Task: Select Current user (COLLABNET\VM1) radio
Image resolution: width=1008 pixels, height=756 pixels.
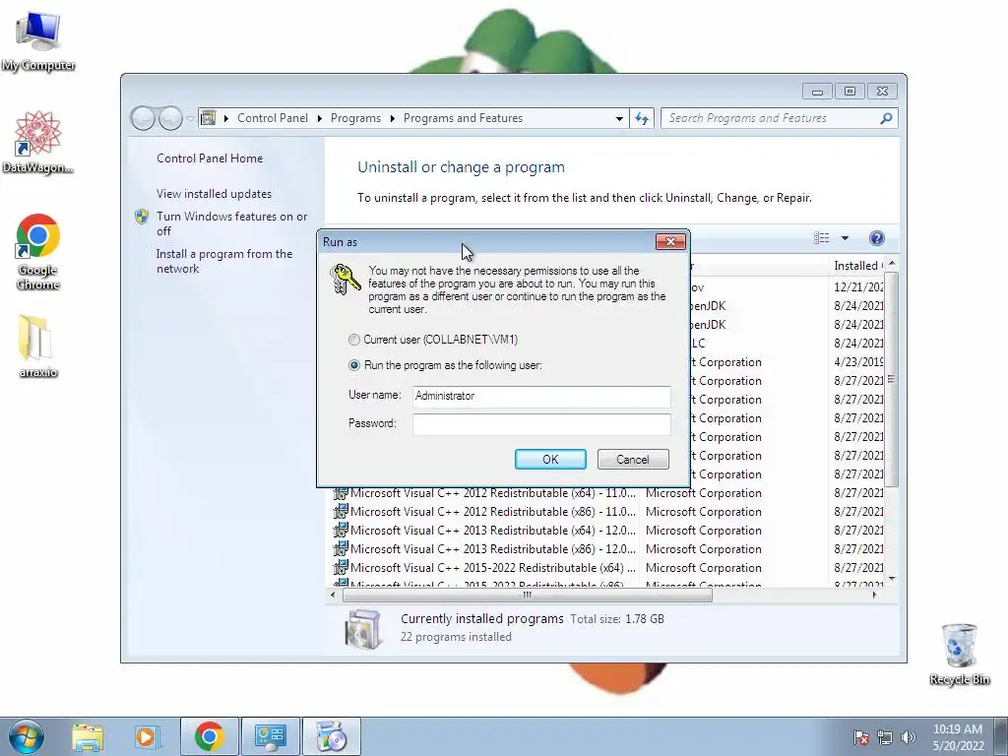Action: click(x=354, y=340)
